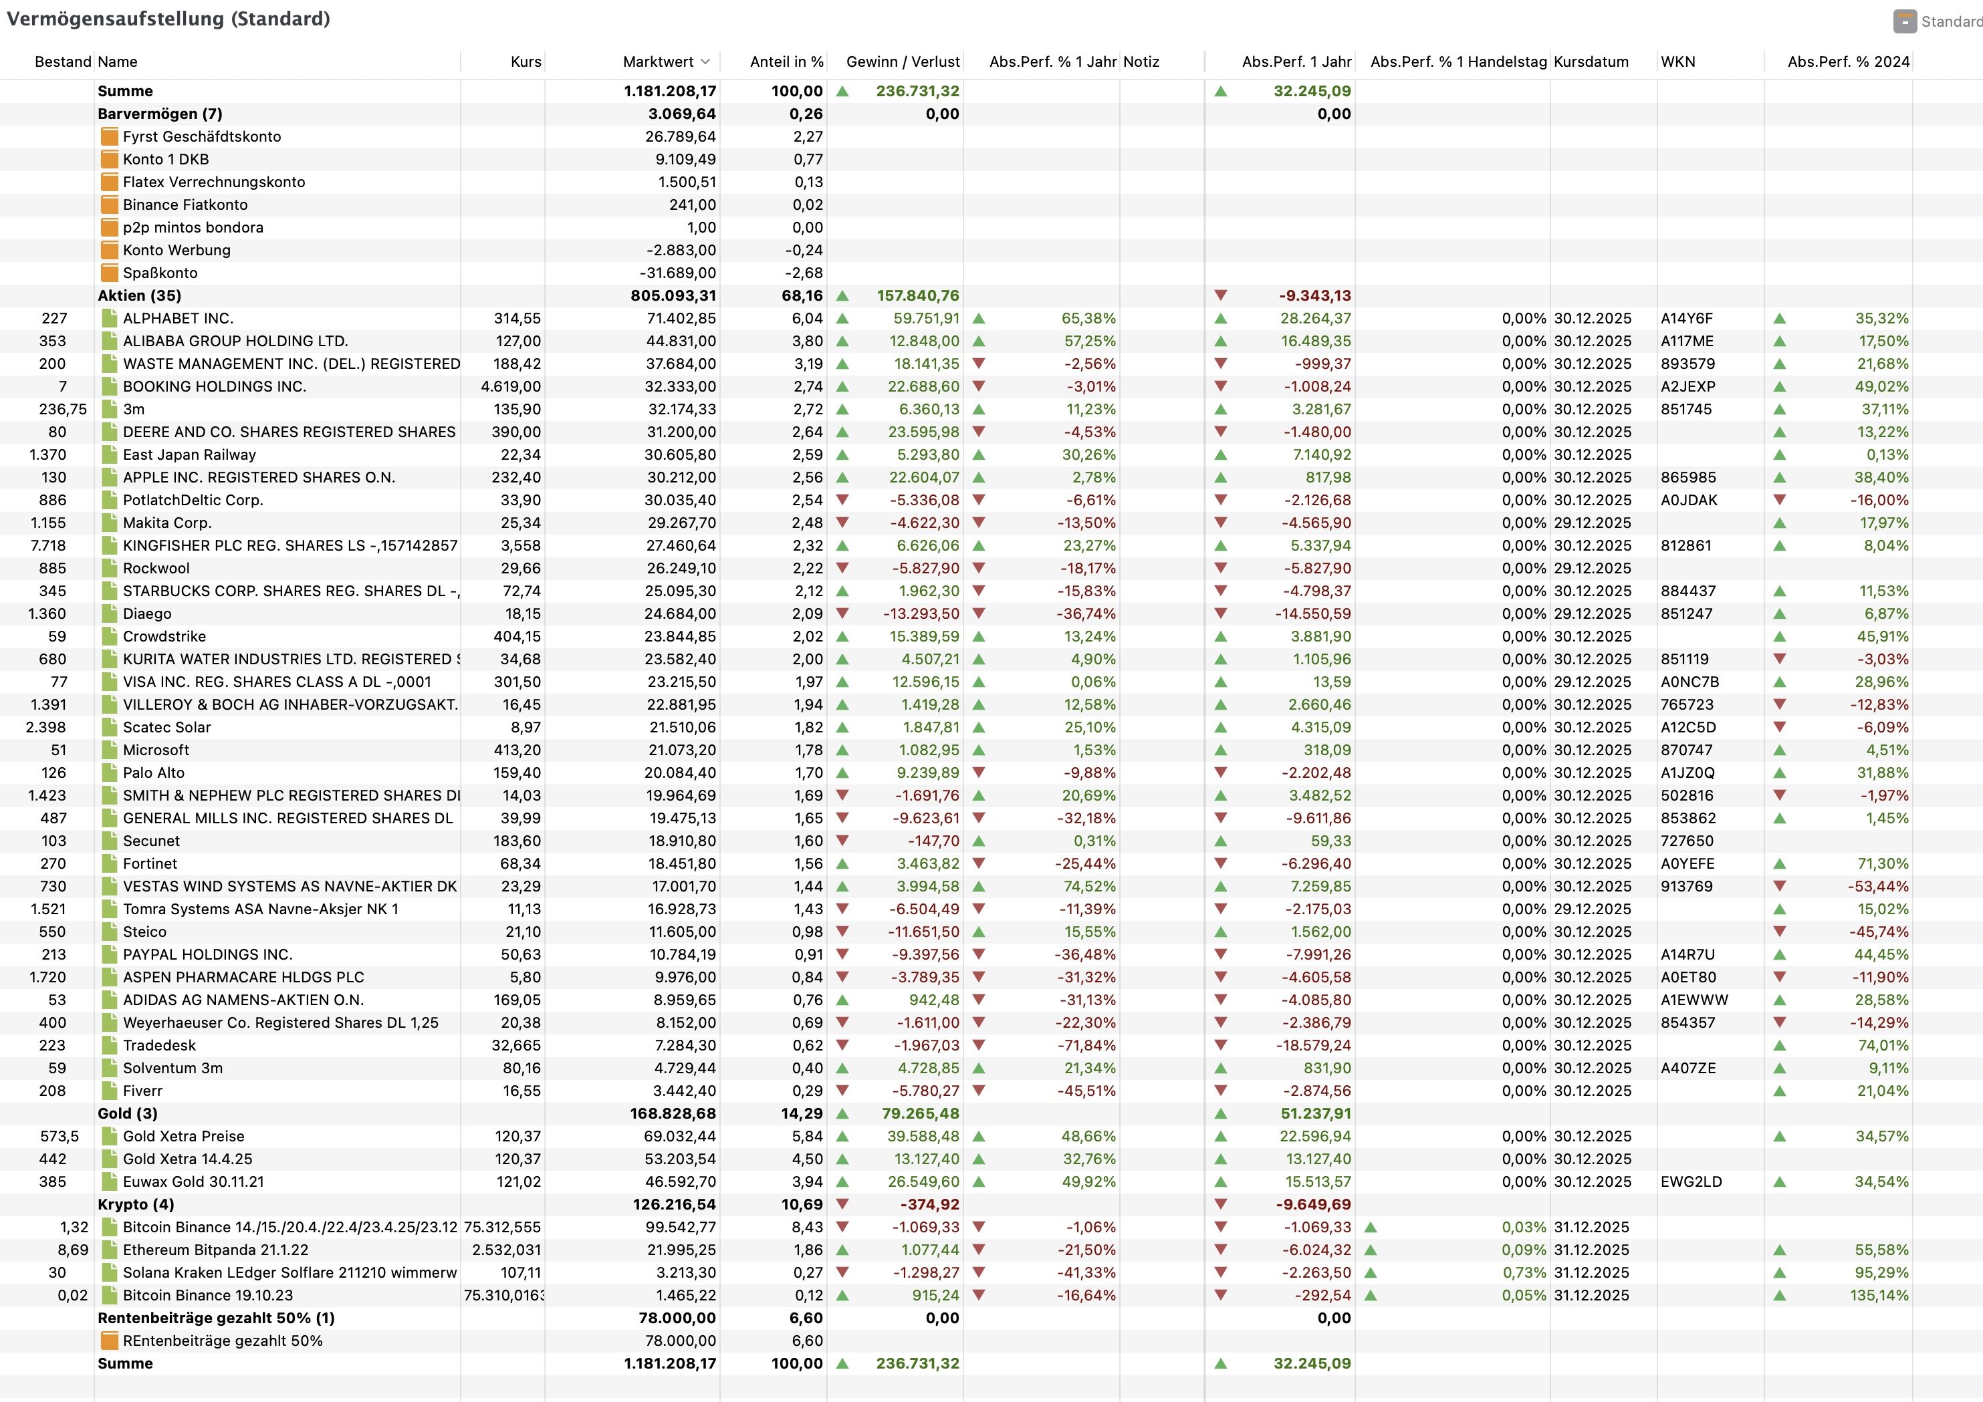Screen dimensions: 1983x1402
Task: Click the BOOKING HOLDINGS INC. row name
Action: point(214,387)
